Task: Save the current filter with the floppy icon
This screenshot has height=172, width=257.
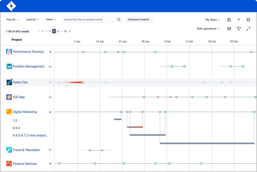Action: coord(229,20)
